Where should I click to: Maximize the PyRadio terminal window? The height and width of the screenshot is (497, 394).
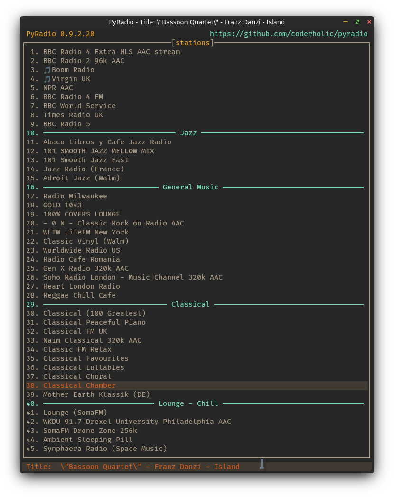357,22
